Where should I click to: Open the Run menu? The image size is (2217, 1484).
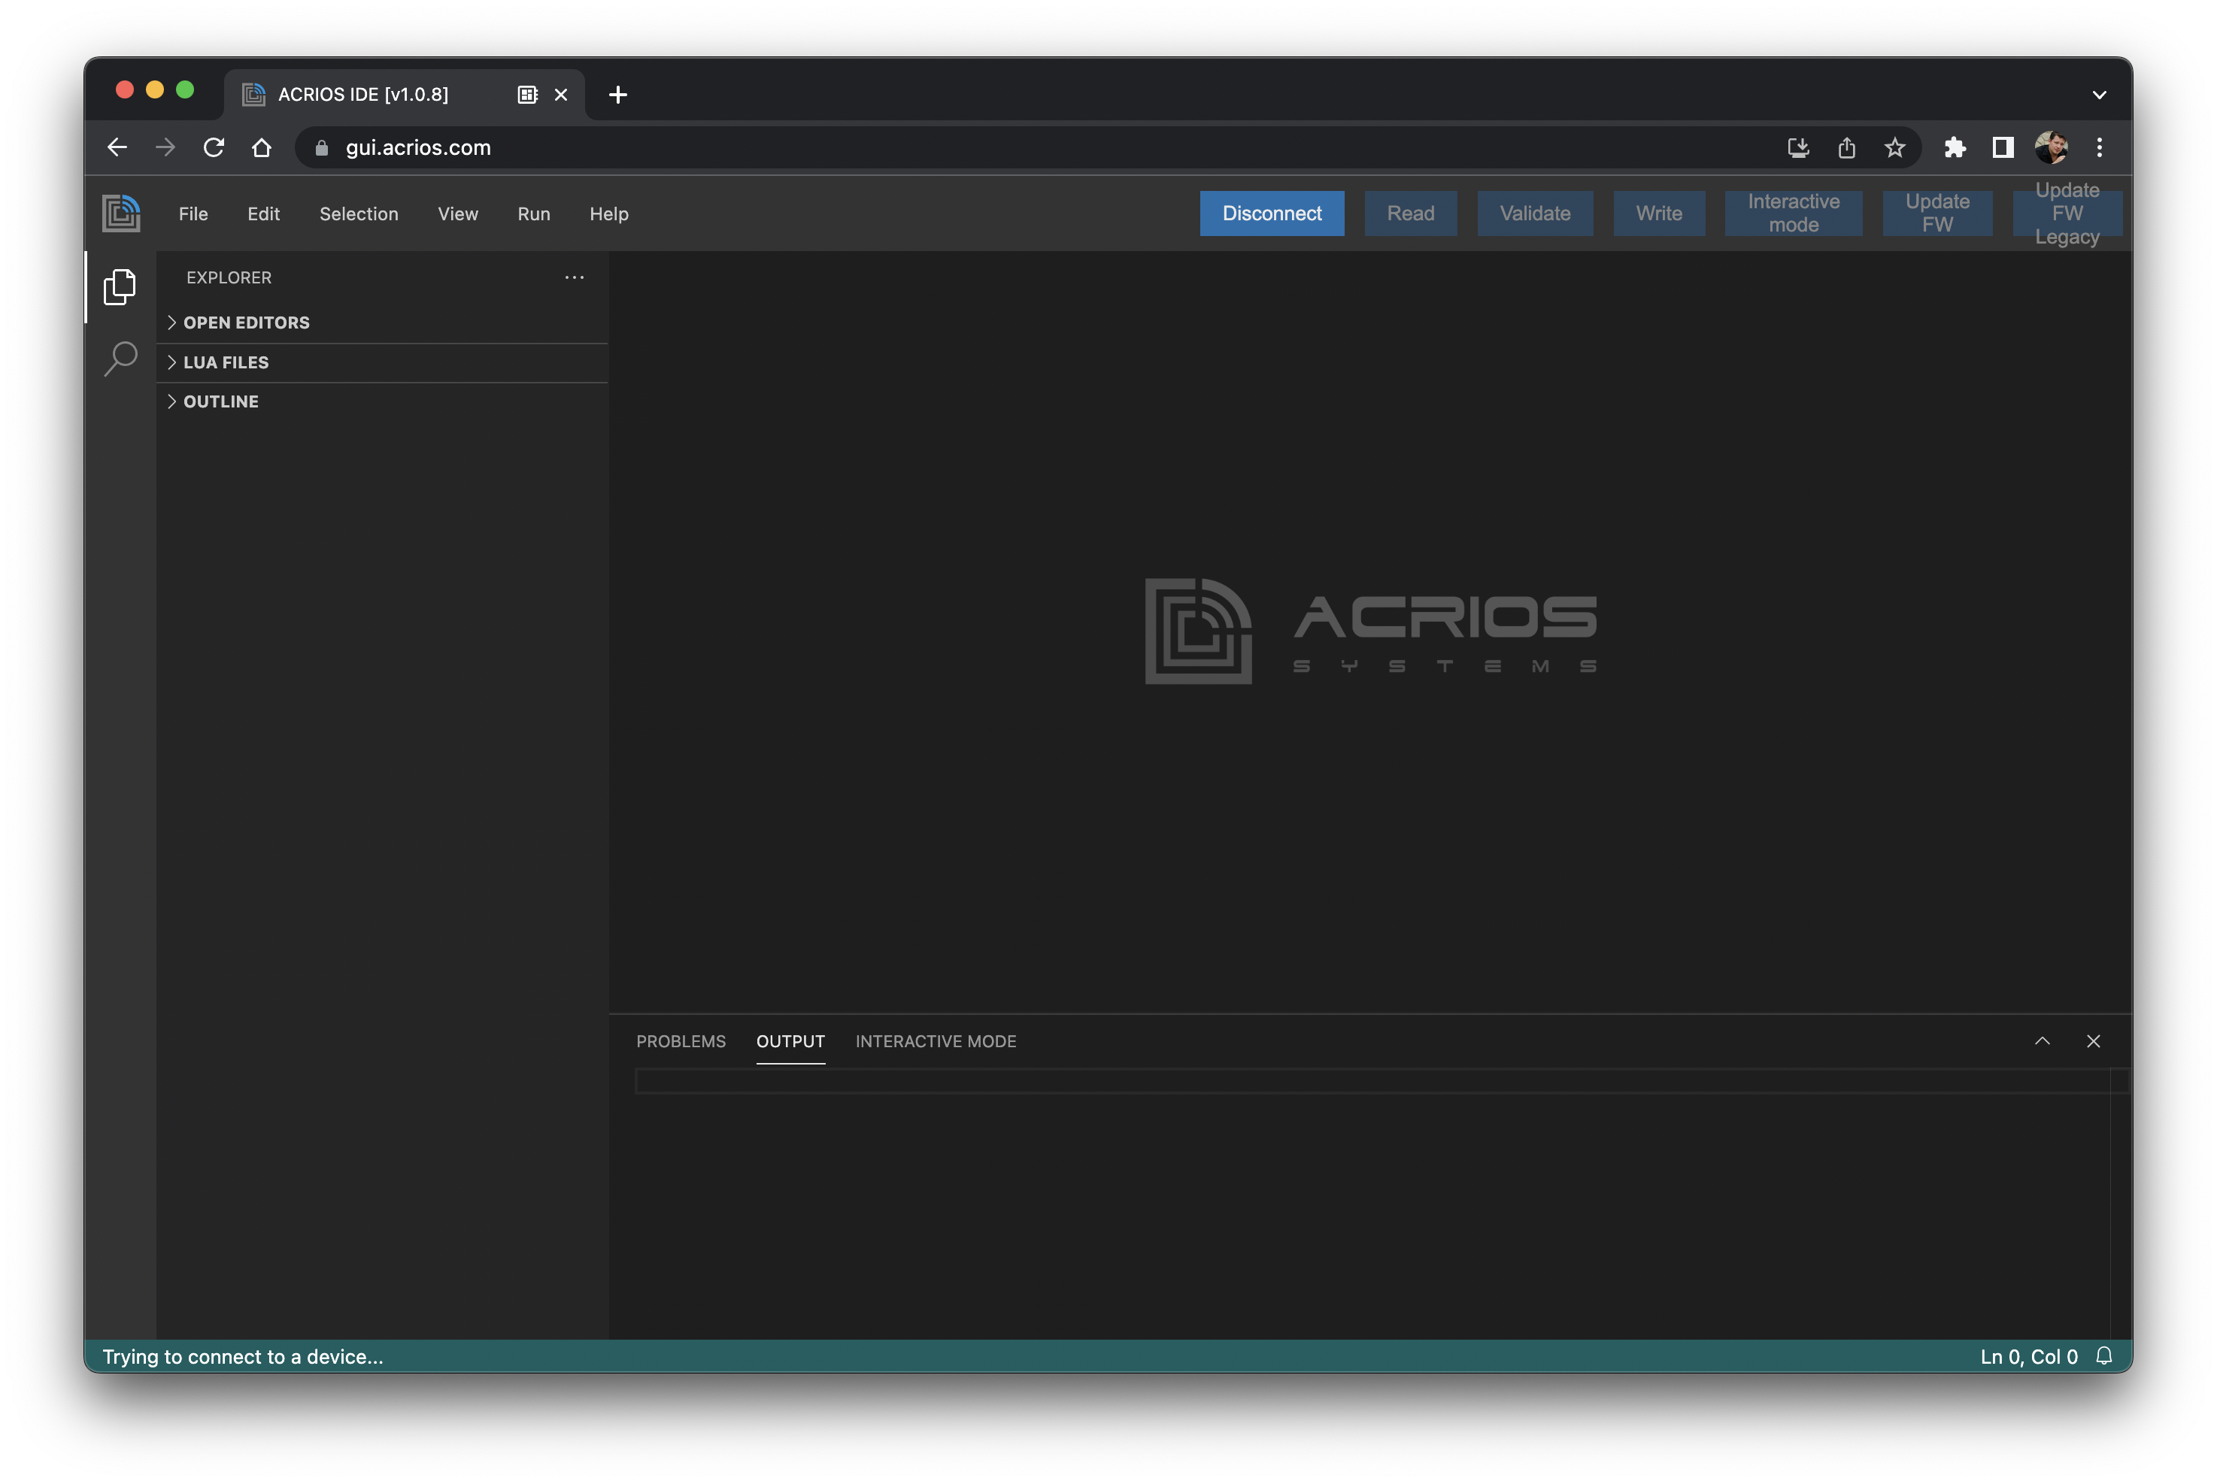point(534,214)
